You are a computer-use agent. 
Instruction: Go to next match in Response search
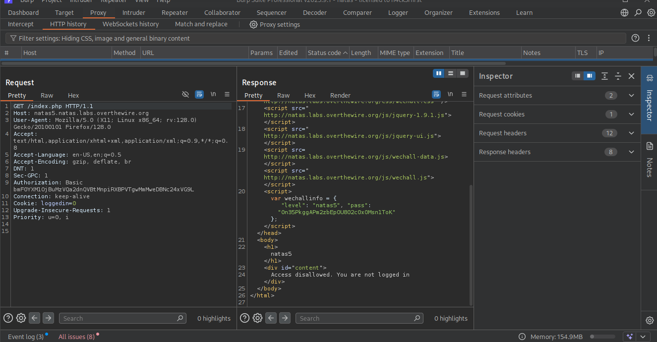click(x=285, y=318)
